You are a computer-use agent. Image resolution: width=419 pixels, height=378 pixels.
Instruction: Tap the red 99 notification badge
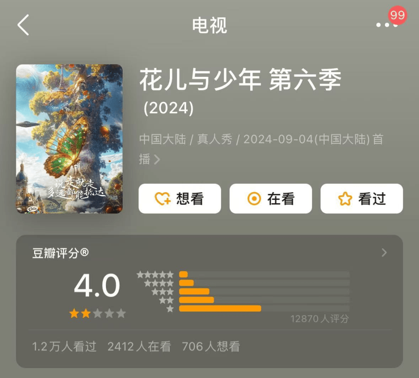pyautogui.click(x=397, y=15)
